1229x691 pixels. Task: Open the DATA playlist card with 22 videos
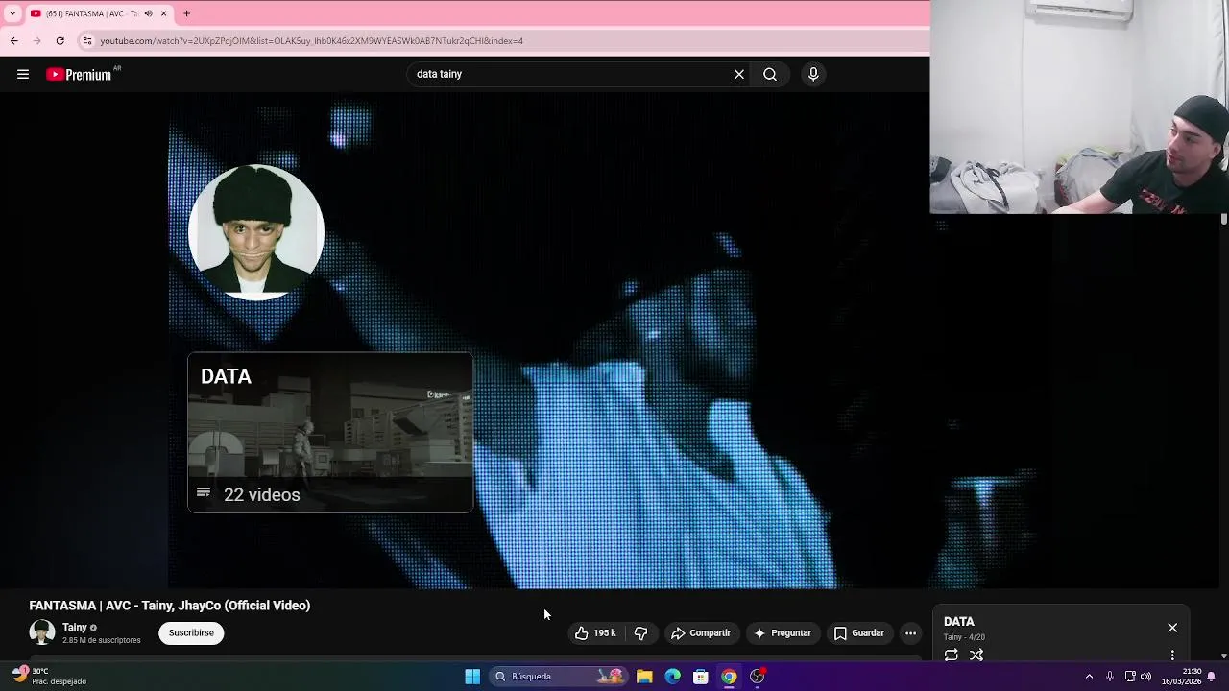[x=330, y=433]
